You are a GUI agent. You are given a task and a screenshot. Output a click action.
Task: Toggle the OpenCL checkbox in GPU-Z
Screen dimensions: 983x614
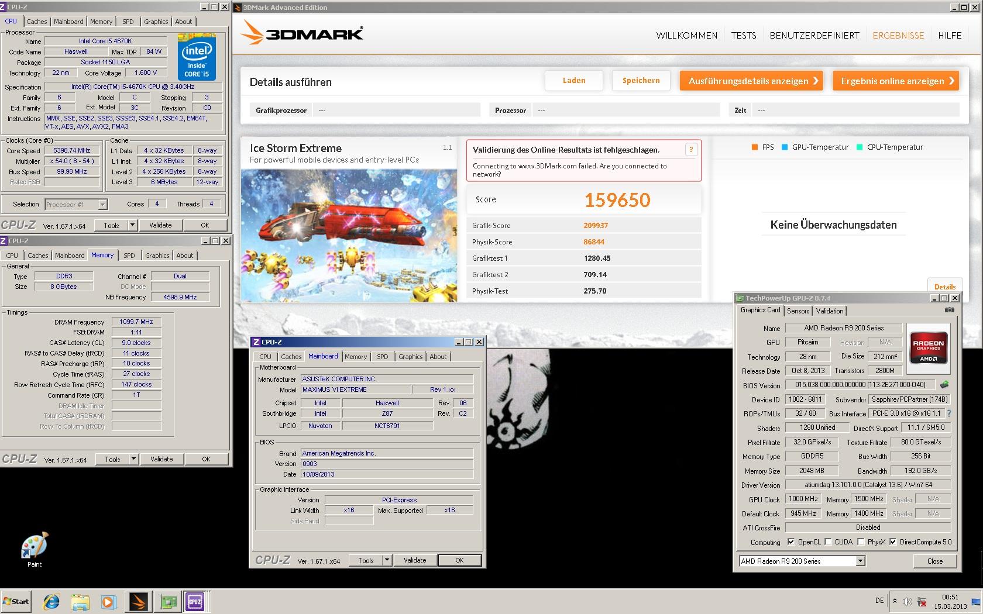(791, 542)
